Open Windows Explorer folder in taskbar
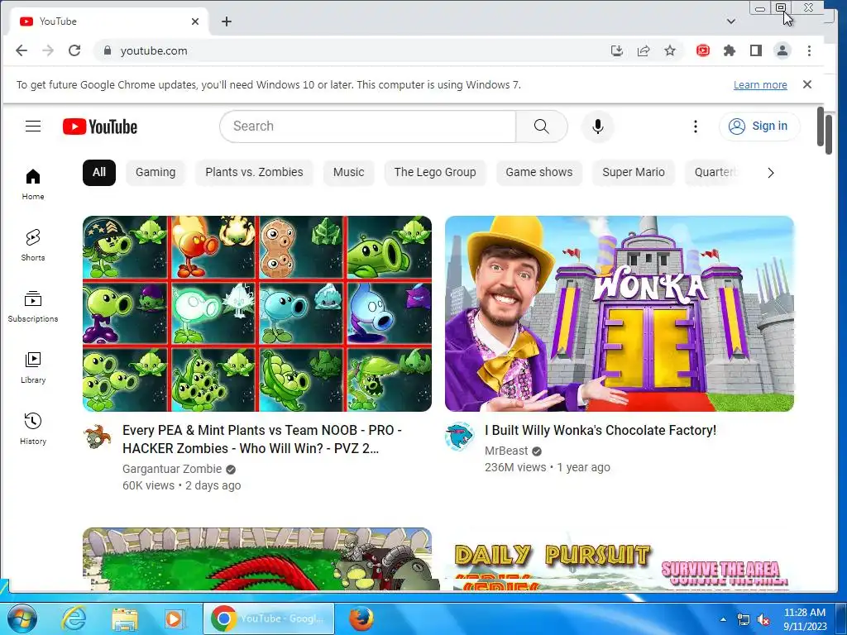Screen dimensions: 847x635 point(125,618)
